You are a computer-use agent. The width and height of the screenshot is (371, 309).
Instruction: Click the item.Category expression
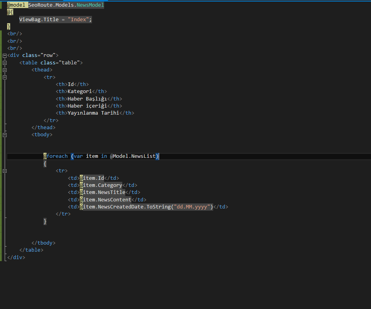[x=101, y=185]
